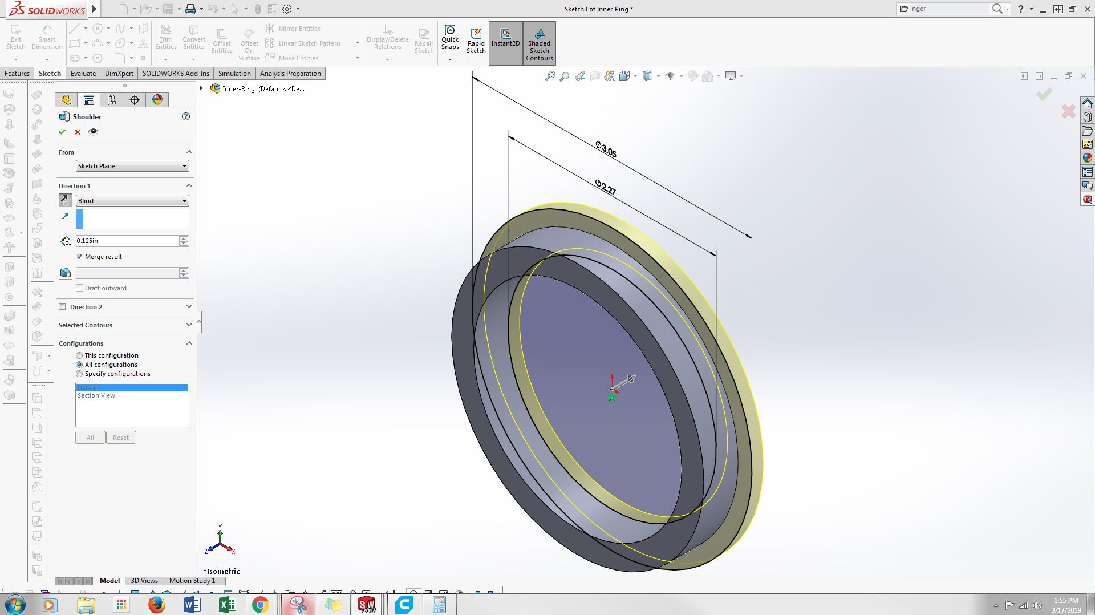
Task: Open the DimXpert ribbon tab
Action: 119,74
